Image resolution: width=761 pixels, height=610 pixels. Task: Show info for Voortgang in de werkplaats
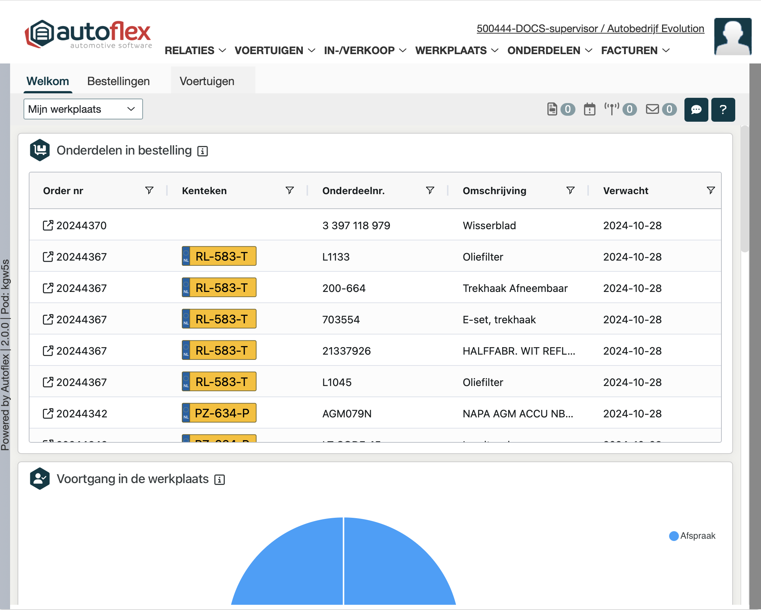click(220, 480)
